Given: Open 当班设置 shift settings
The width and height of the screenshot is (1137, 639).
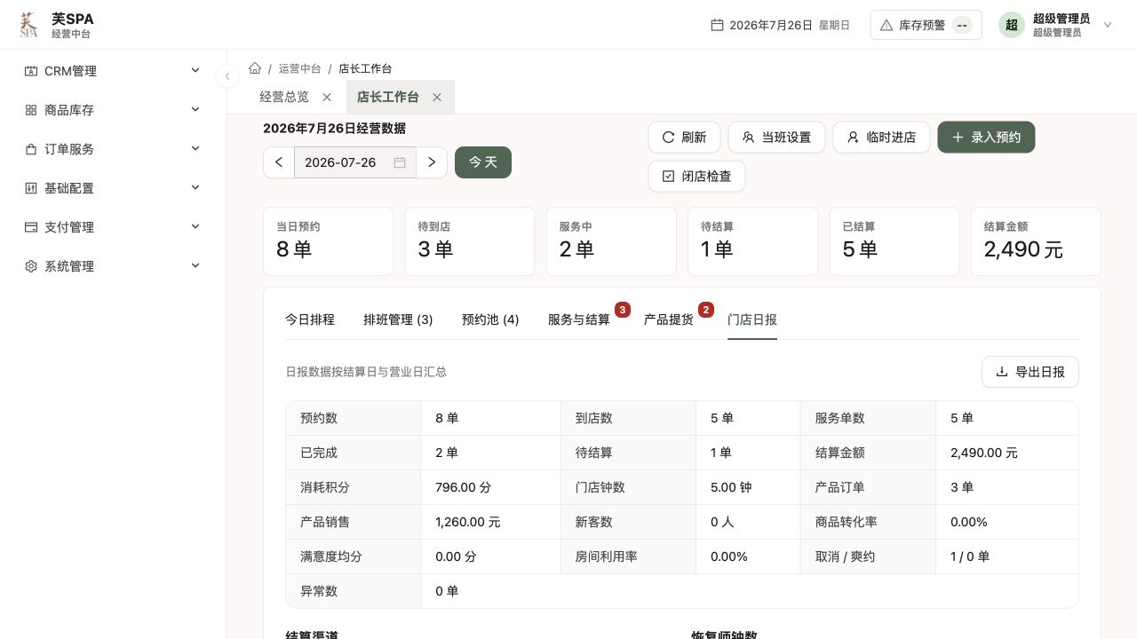Looking at the screenshot, I should [776, 138].
